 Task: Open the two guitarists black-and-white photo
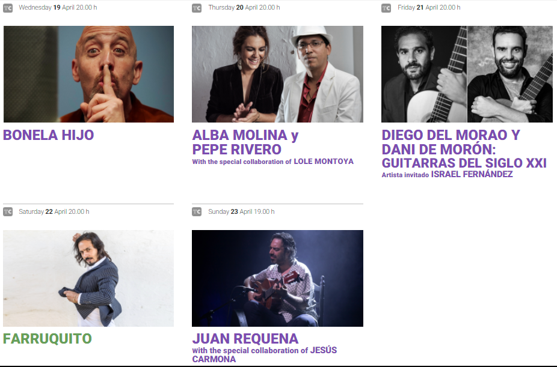click(x=467, y=74)
